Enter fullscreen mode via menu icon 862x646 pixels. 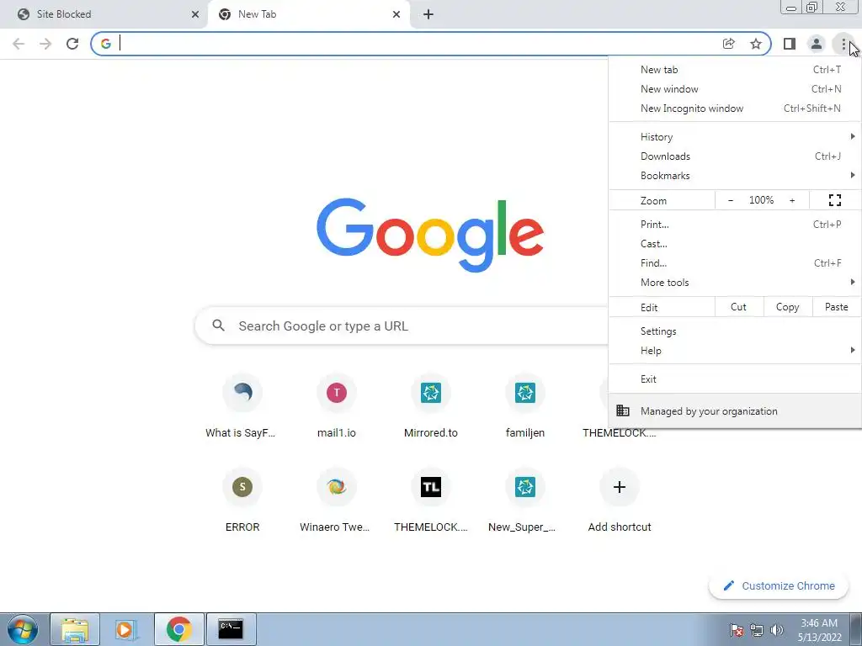[835, 200]
